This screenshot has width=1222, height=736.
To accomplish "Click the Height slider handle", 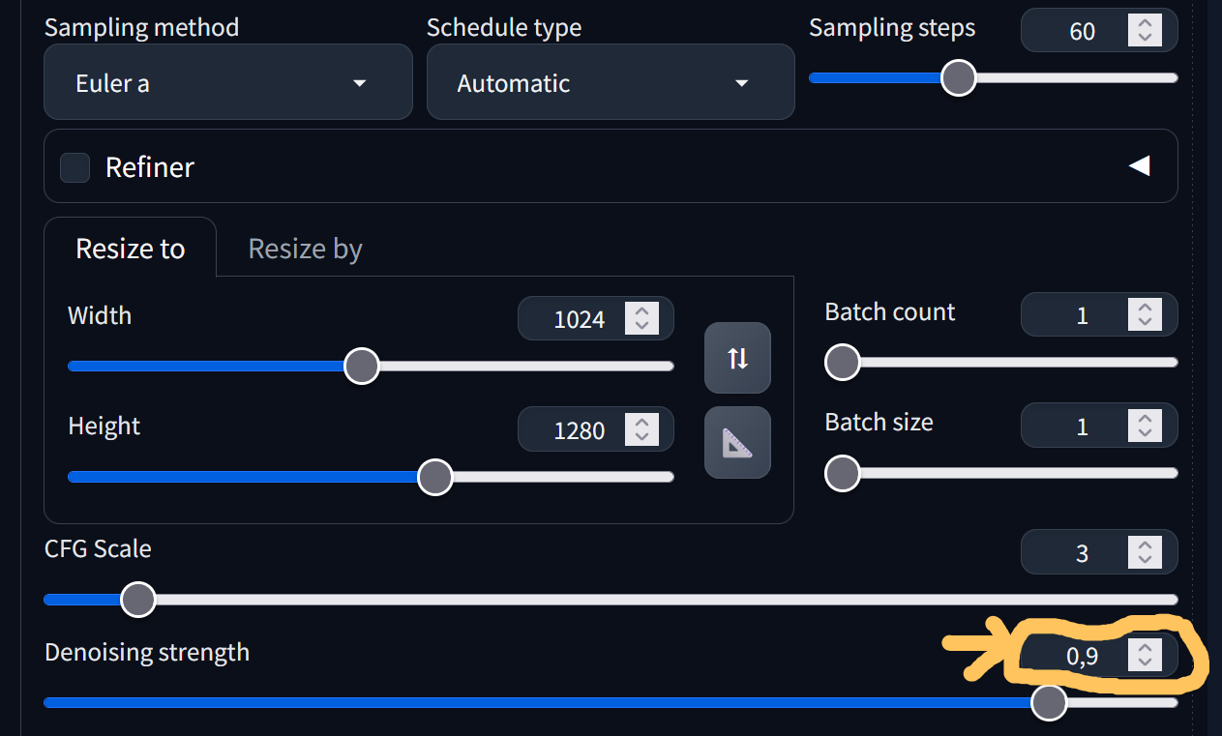I will click(x=435, y=477).
